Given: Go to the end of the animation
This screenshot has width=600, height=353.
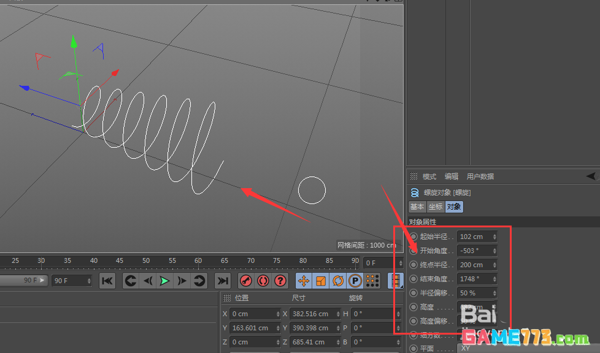Looking at the screenshot, I should pos(223,281).
